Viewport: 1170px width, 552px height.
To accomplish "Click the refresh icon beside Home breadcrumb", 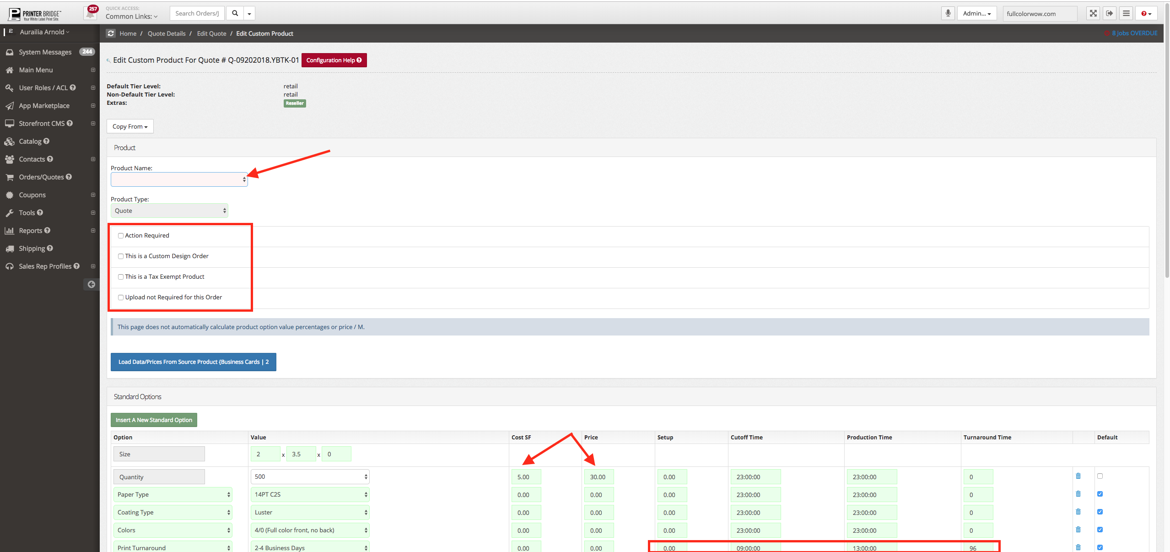I will [111, 33].
